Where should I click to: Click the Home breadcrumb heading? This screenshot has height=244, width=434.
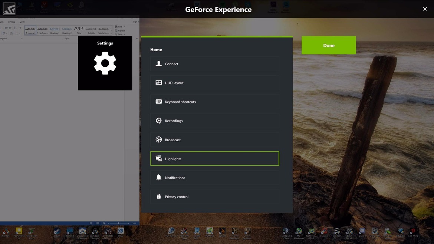(156, 50)
